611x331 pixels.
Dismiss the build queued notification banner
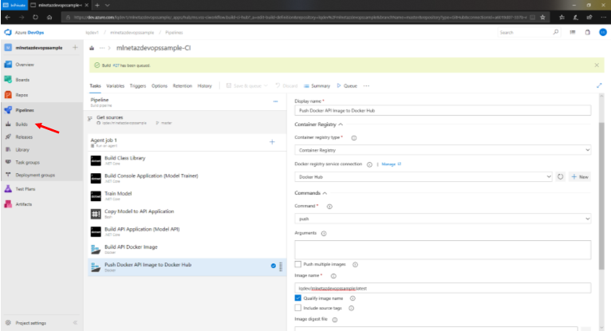click(597, 66)
